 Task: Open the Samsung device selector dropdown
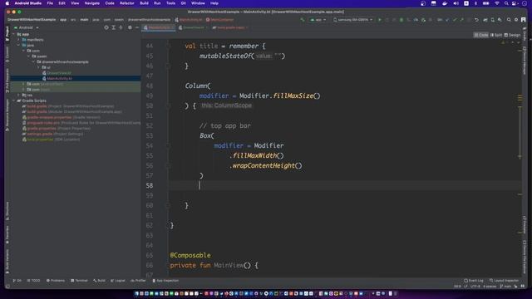352,20
